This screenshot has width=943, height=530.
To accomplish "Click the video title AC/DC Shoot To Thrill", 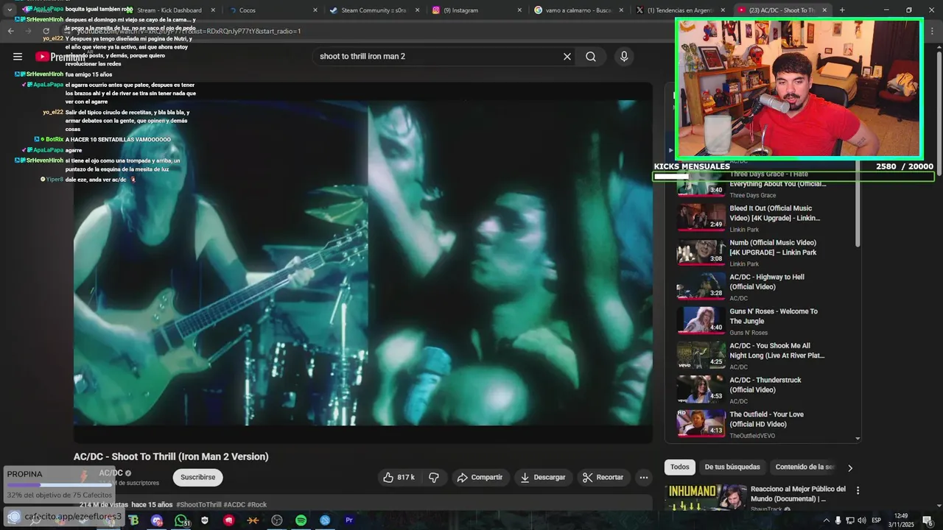I will pos(171,456).
